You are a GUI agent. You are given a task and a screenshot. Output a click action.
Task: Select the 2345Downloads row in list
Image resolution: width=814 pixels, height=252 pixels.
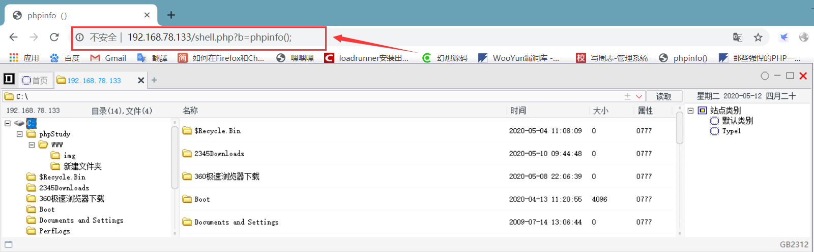(x=427, y=154)
